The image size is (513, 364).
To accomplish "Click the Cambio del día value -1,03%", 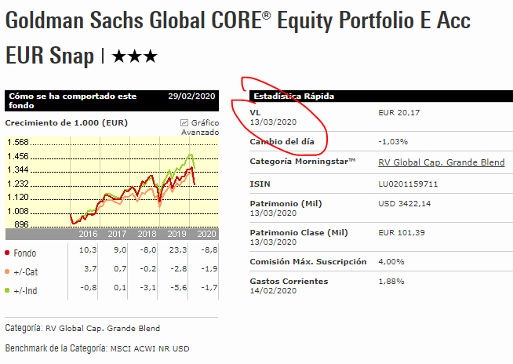I will 394,141.
